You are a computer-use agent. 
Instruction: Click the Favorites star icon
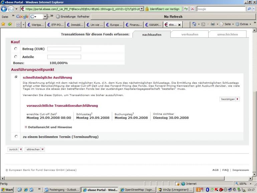pos(3,24)
